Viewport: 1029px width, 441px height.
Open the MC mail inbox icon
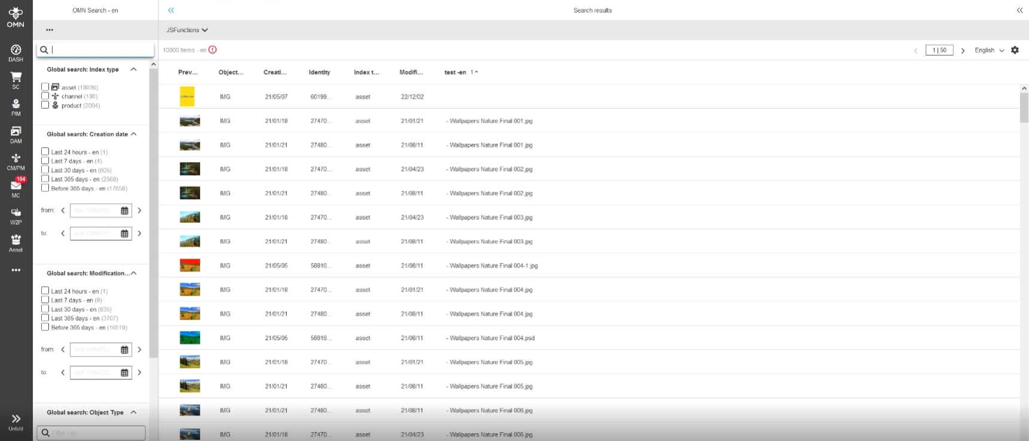[x=16, y=188]
